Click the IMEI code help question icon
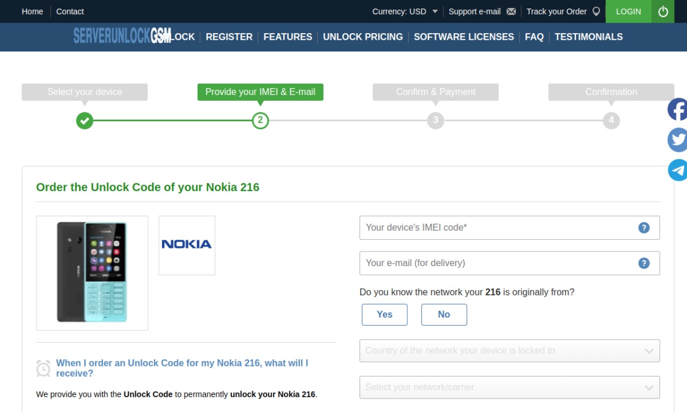 tap(644, 227)
